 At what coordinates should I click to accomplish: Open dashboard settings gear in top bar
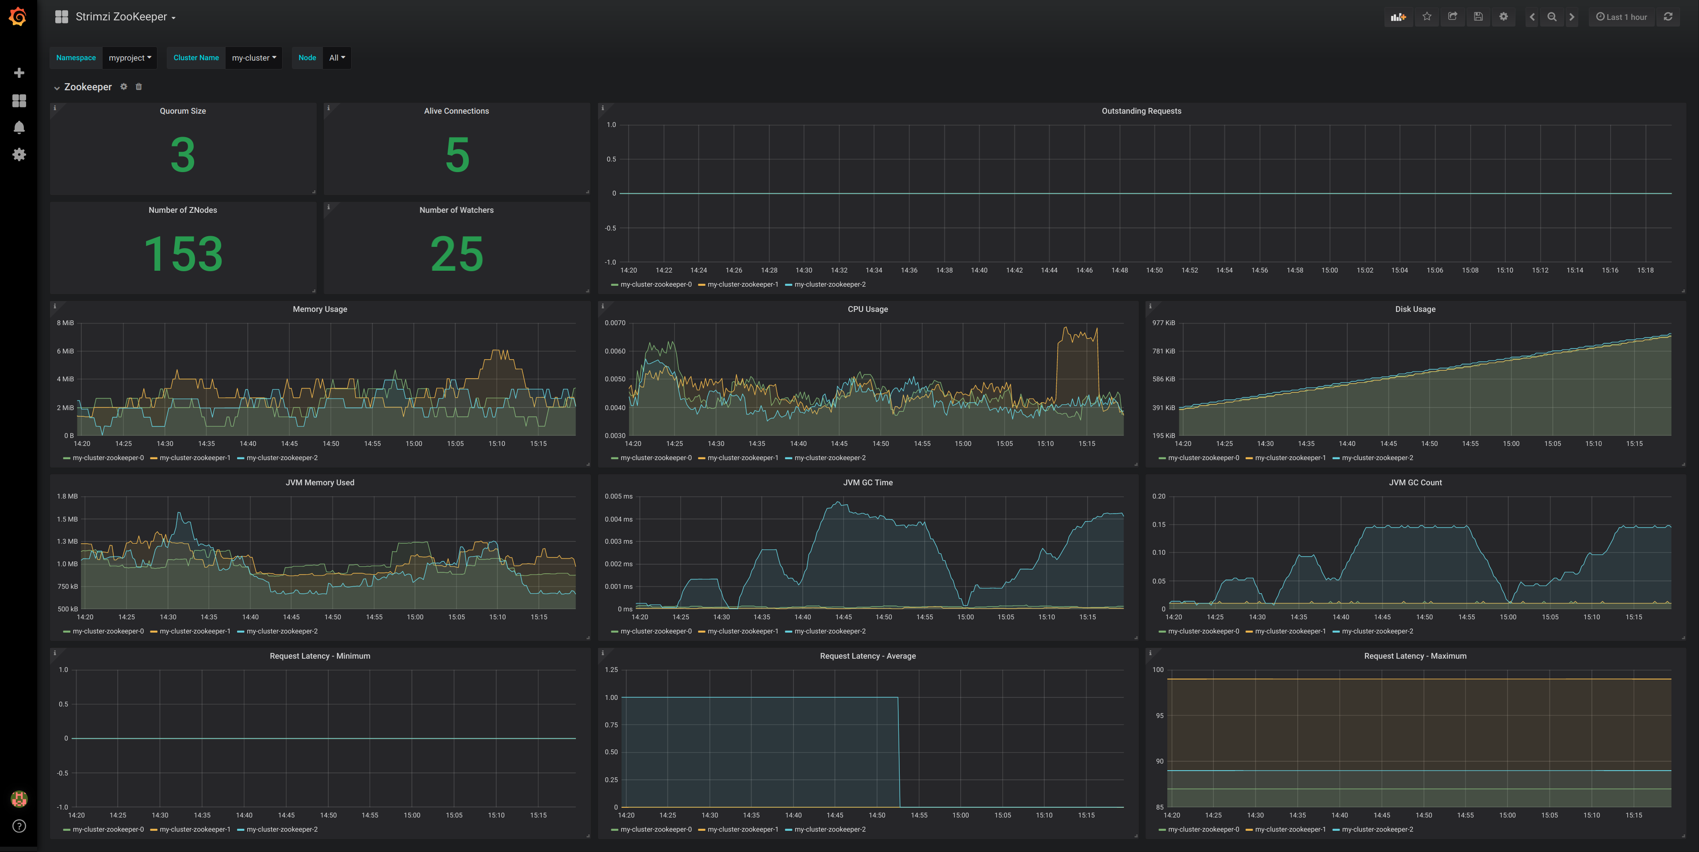[1504, 17]
